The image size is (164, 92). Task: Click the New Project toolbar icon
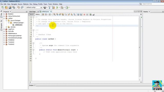(x=6, y=7)
